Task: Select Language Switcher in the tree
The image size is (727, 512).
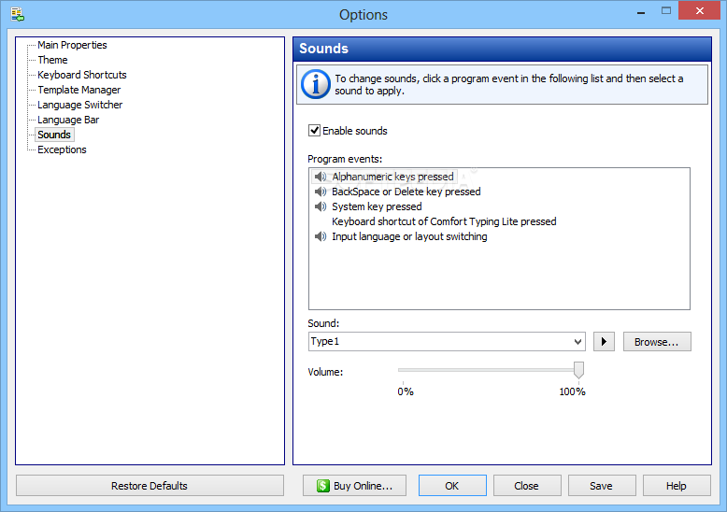Action: (79, 105)
